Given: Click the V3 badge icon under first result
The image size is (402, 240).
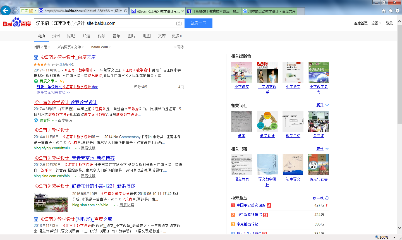Looking at the screenshot, I should point(62,81).
